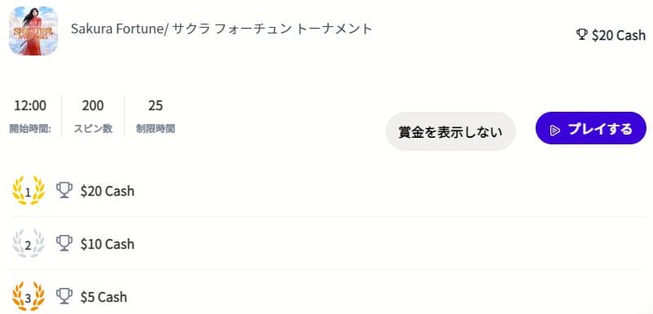Select the $10 Cash second prize text
This screenshot has width=653, height=314.
108,244
